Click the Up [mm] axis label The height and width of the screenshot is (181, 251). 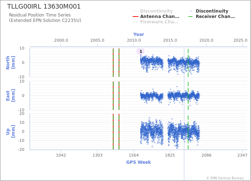click(x=10, y=131)
